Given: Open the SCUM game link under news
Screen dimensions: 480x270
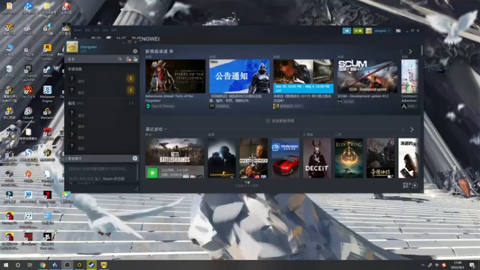Looking at the screenshot, I should click(346, 101).
